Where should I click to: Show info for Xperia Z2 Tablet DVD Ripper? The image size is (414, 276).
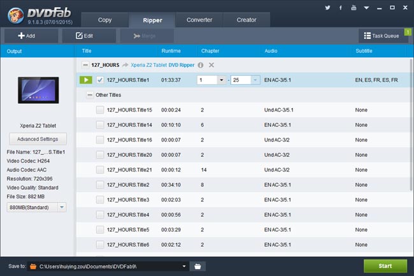click(x=201, y=65)
